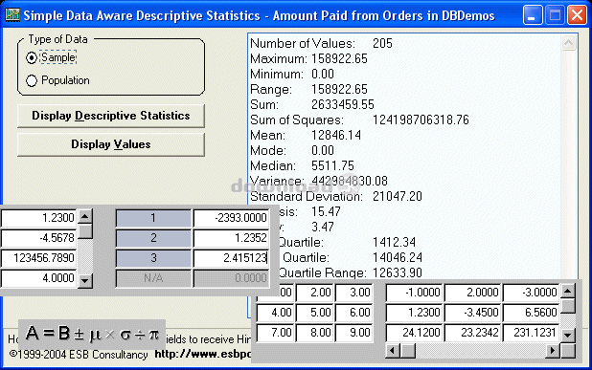The width and height of the screenshot is (592, 370).
Task: Click the field containing 123456.7890
Action: pos(39,258)
